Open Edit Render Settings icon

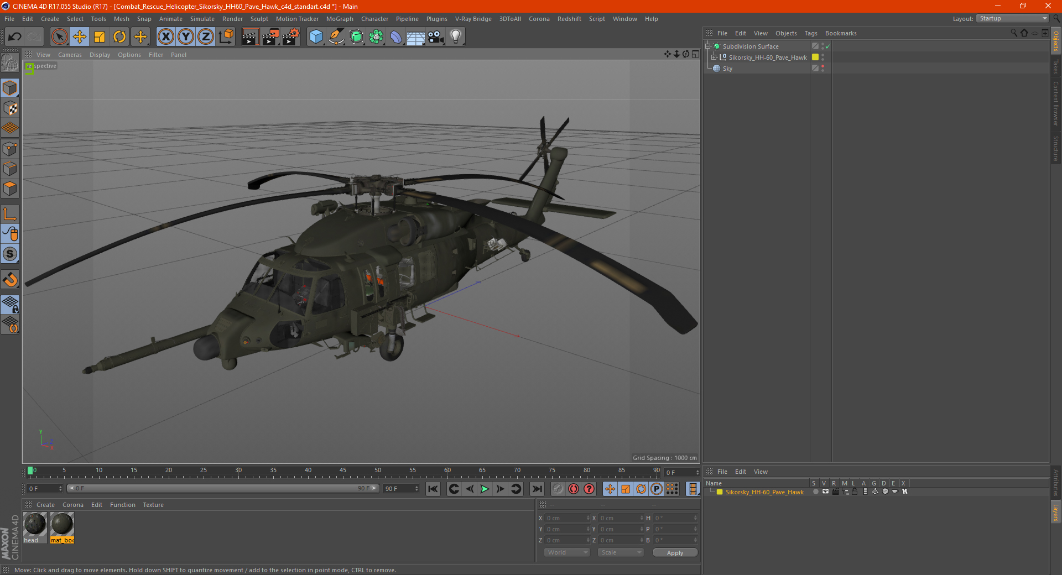tap(291, 37)
